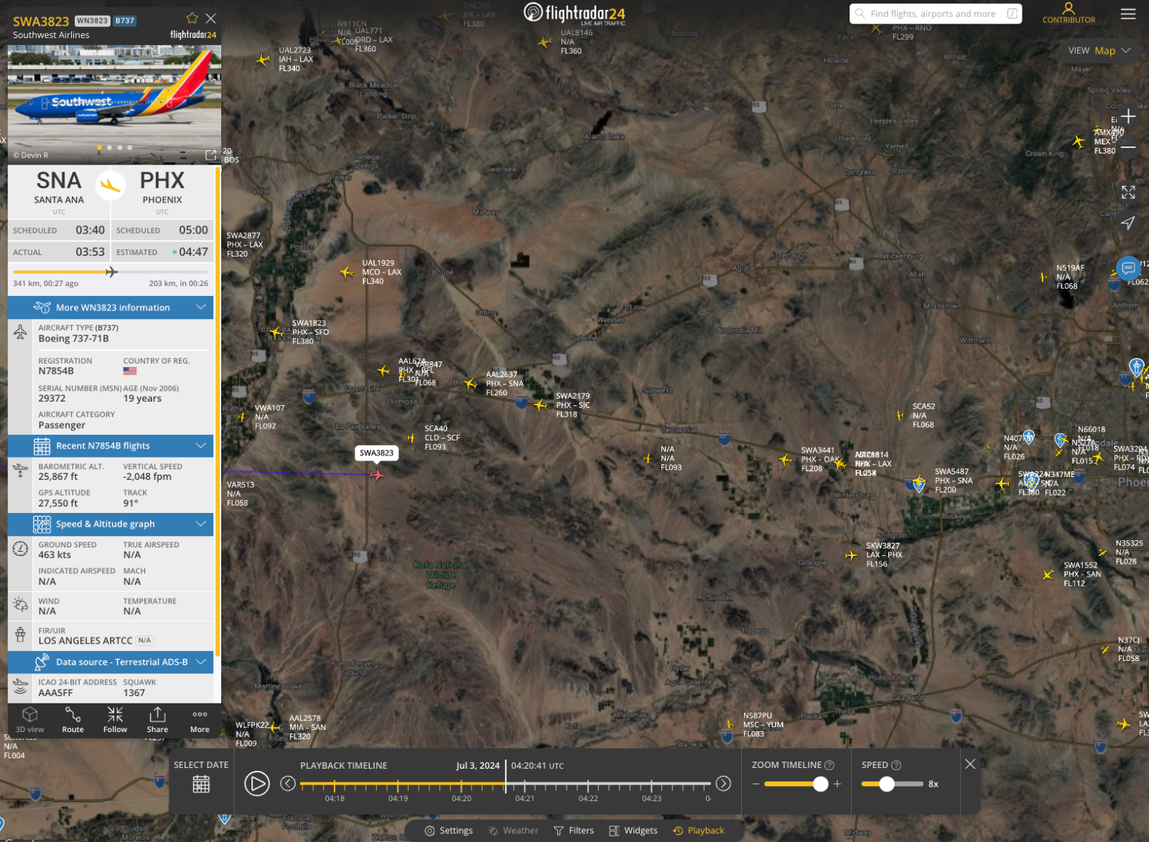Screen dimensions: 1149x842
Task: Open Weather in bottom toolbar
Action: [x=513, y=831]
